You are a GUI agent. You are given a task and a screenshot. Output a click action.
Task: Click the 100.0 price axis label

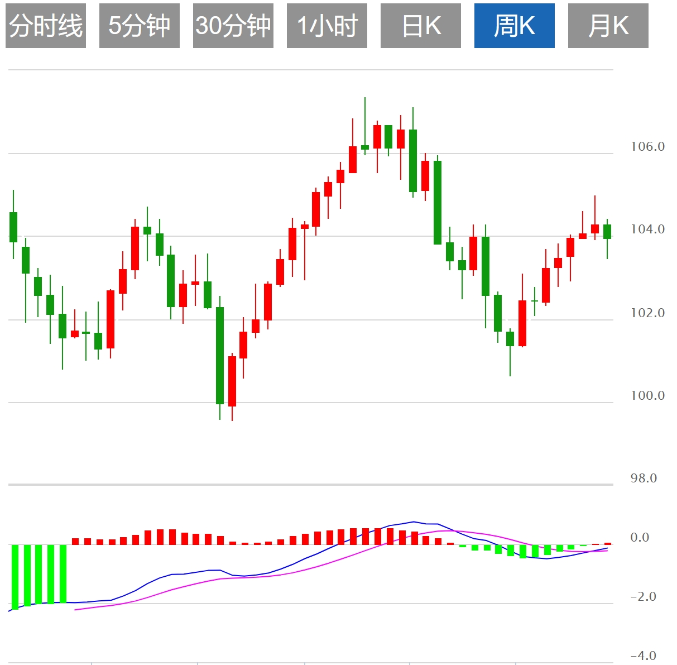point(647,396)
